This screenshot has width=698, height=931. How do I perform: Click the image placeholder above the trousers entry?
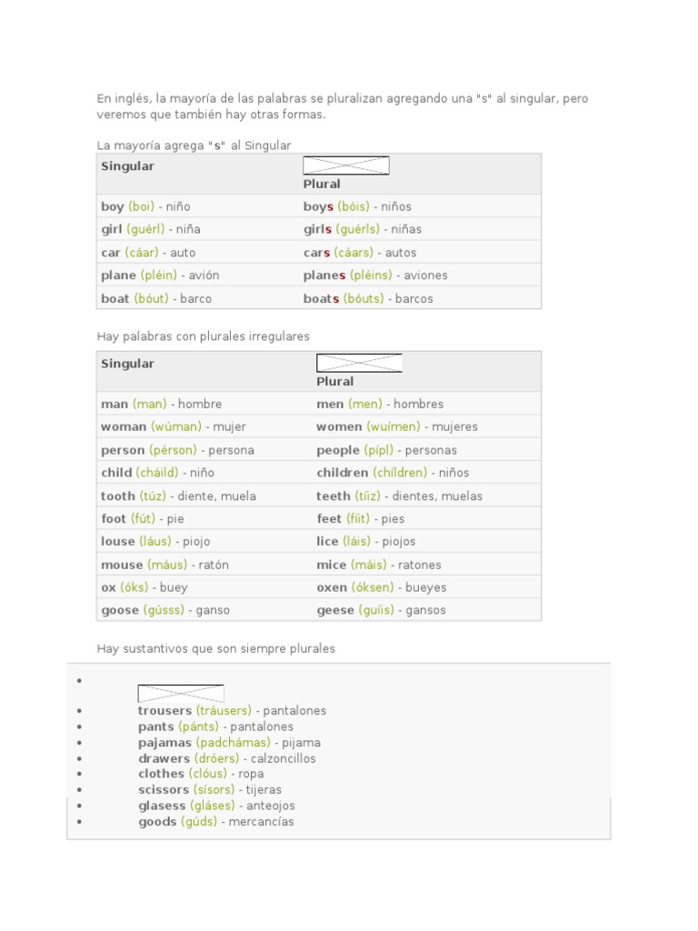coord(181,694)
